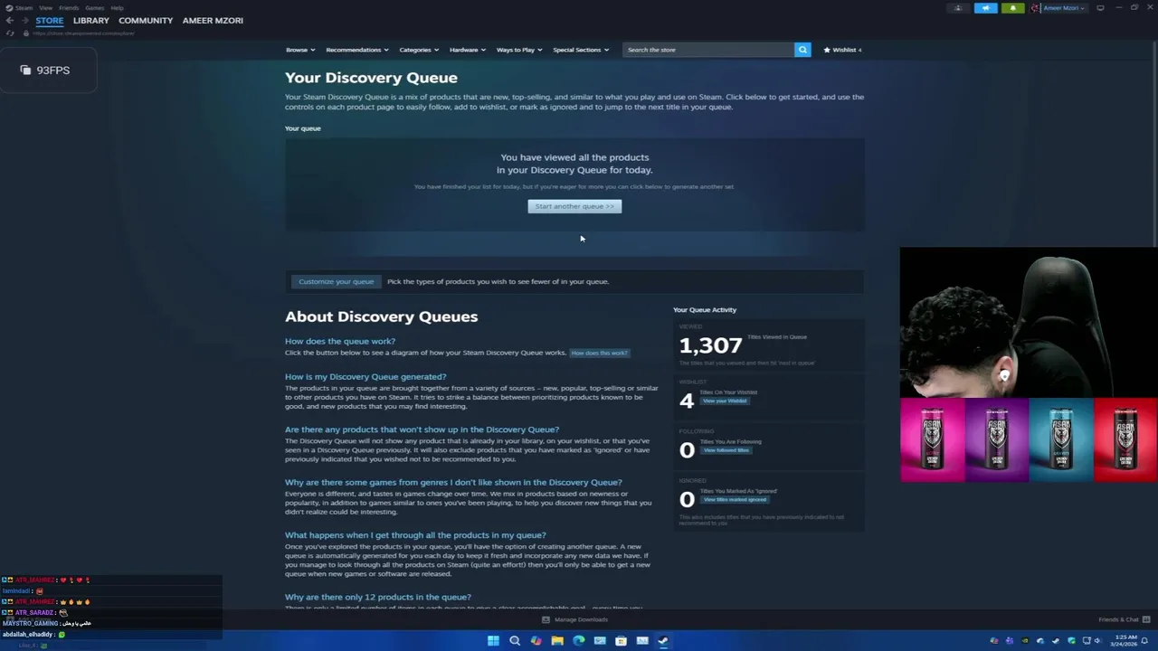Click the How does this work? button
This screenshot has width=1158, height=651.
pyautogui.click(x=599, y=353)
